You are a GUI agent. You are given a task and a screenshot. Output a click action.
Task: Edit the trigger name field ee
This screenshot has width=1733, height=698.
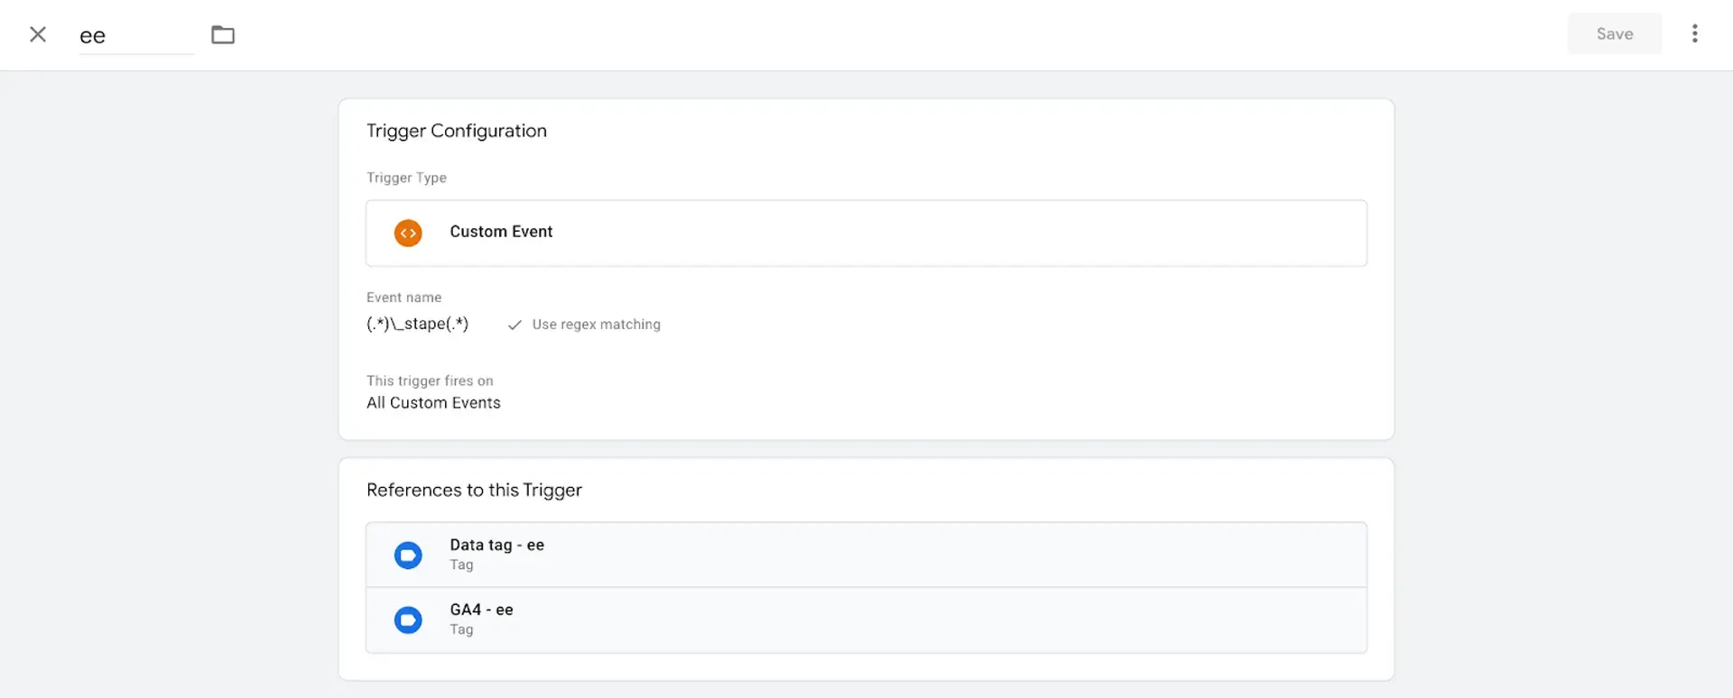click(136, 36)
